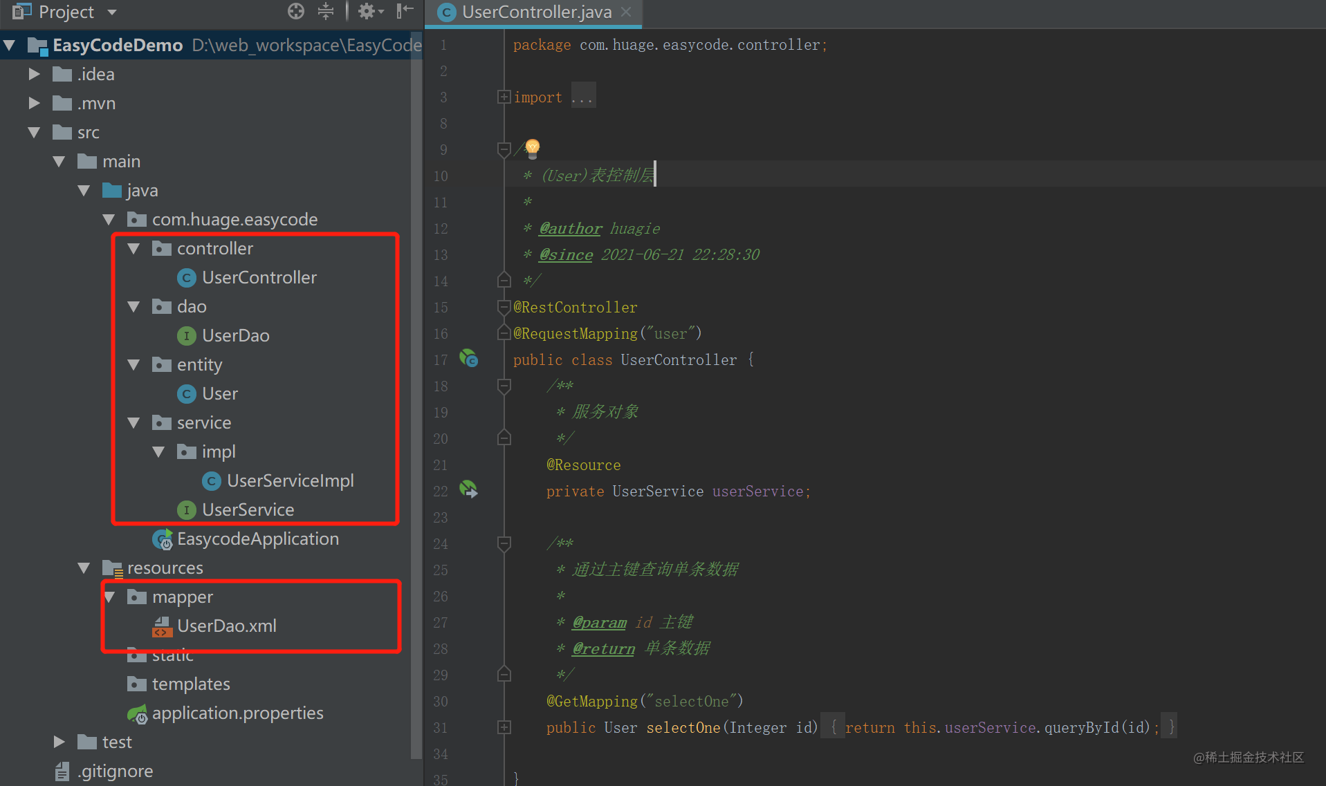Collapse the resources folder

pyautogui.click(x=84, y=568)
